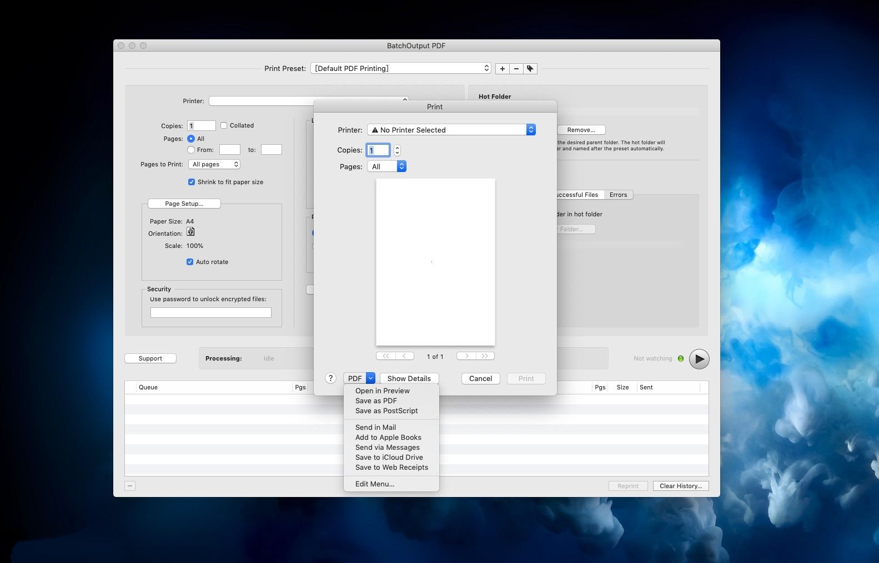
Task: Select Add to Apple Books menu item
Action: [x=388, y=438]
